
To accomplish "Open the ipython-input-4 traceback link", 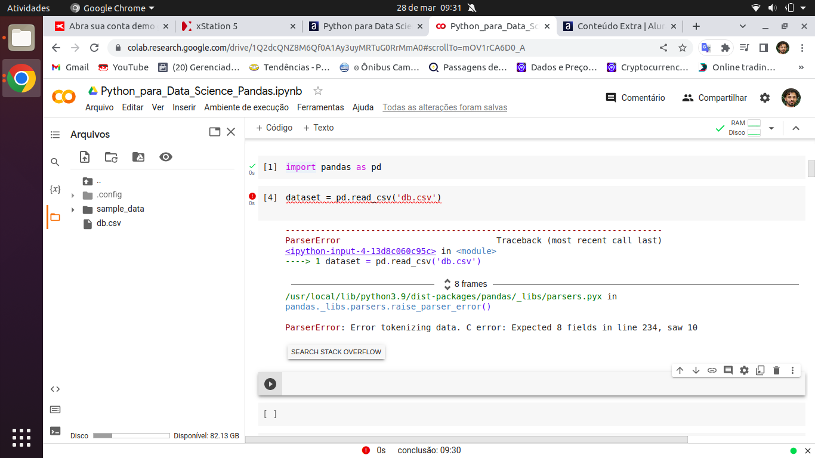I will click(x=360, y=251).
